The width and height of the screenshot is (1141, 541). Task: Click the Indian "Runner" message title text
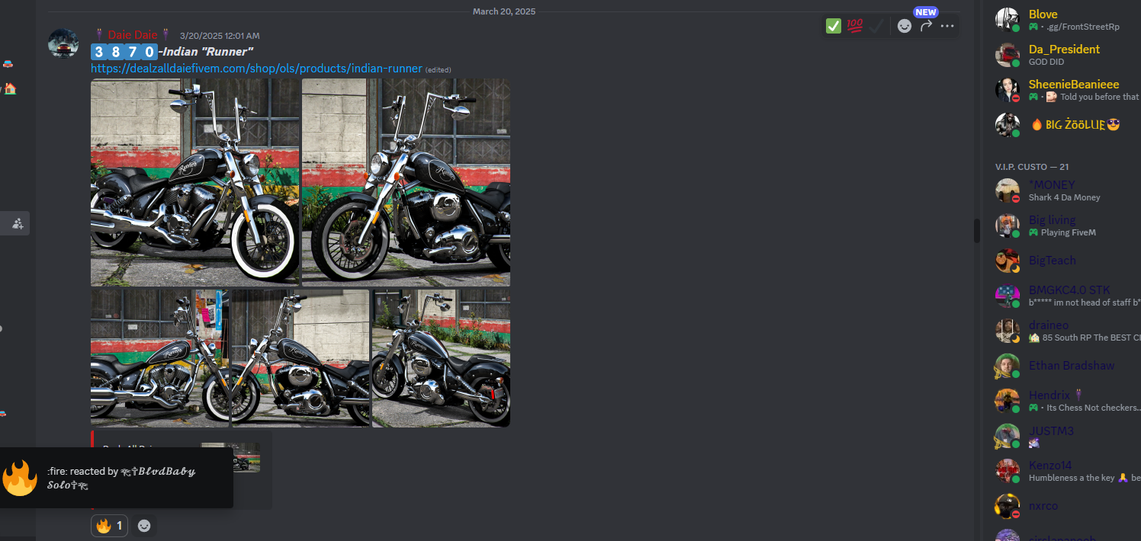point(207,52)
